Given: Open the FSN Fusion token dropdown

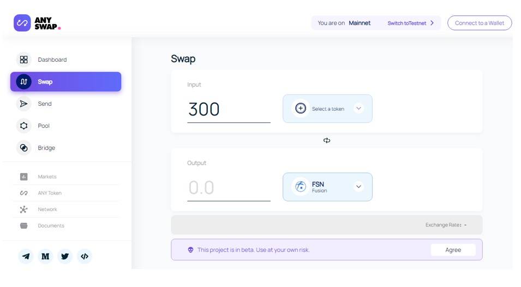Looking at the screenshot, I should click(x=327, y=187).
